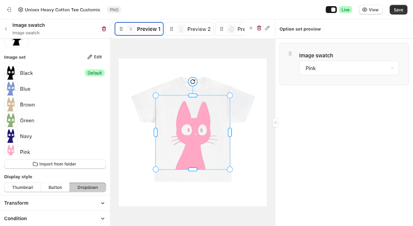Screen dimensions: 413x226
Task: Click the drag handle of the third preview tab
Action: [x=221, y=29]
